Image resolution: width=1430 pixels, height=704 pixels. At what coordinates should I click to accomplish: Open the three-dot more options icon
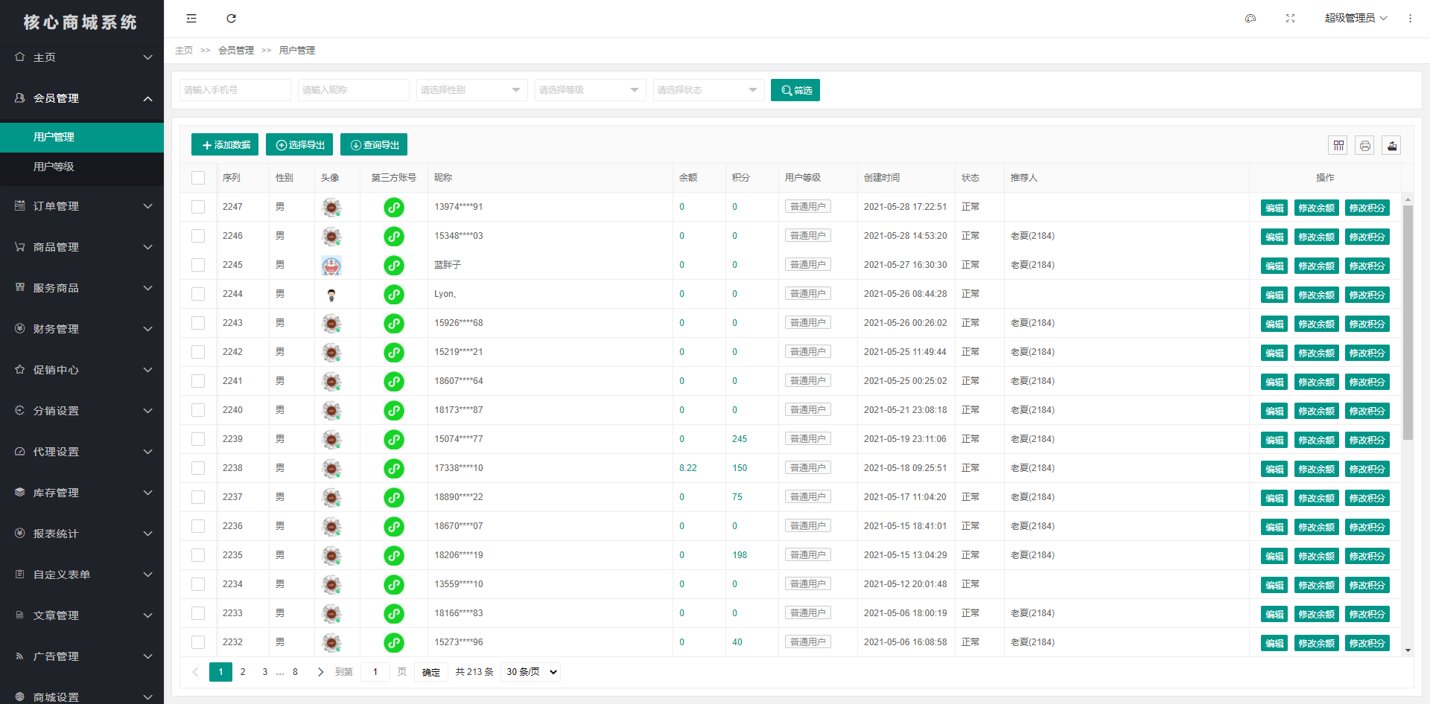tap(1410, 19)
